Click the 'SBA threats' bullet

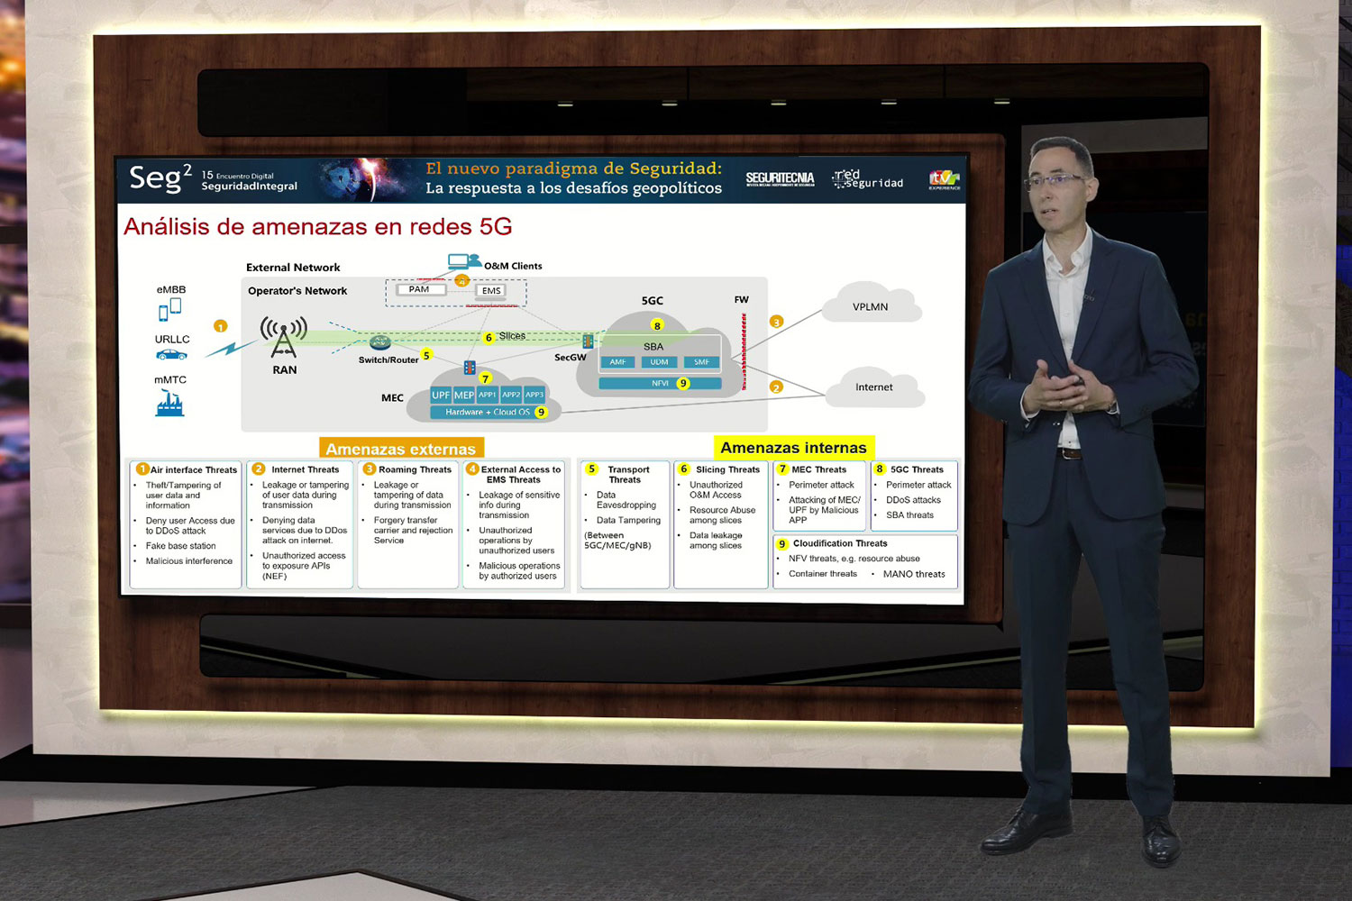point(909,515)
